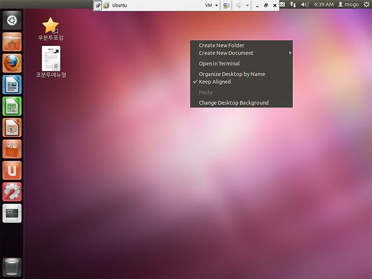This screenshot has width=372, height=279.
Task: Open LibreOffice Calc from the launcher
Action: pos(12,106)
